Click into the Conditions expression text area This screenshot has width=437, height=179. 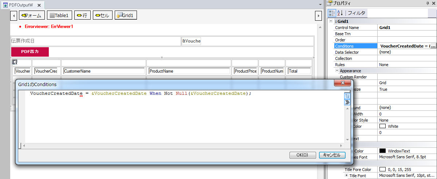(x=182, y=116)
